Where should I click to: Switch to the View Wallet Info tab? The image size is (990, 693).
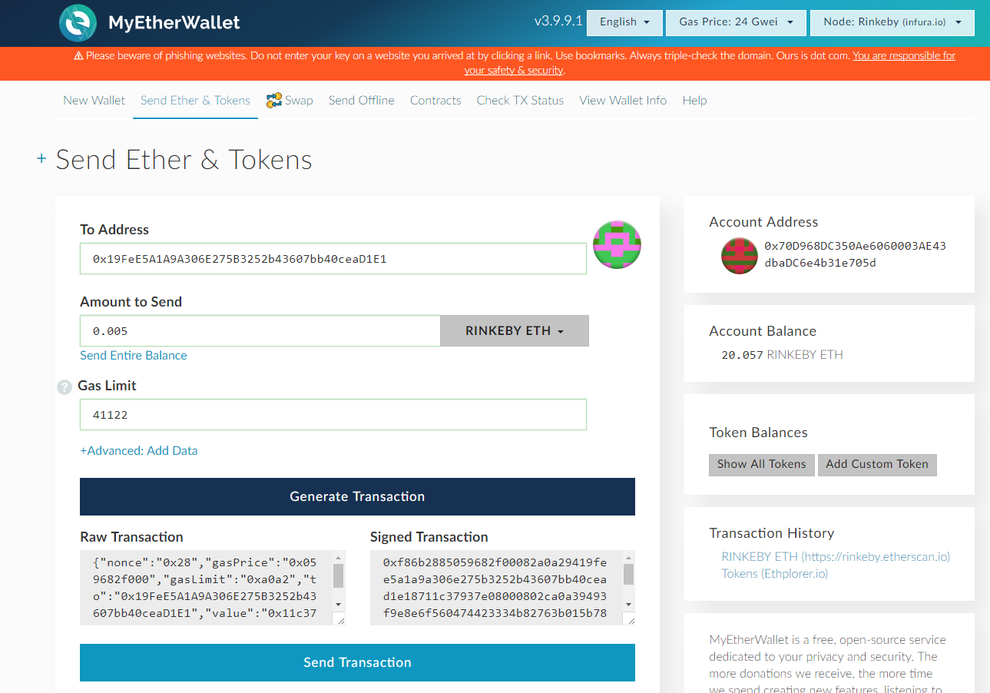click(623, 100)
